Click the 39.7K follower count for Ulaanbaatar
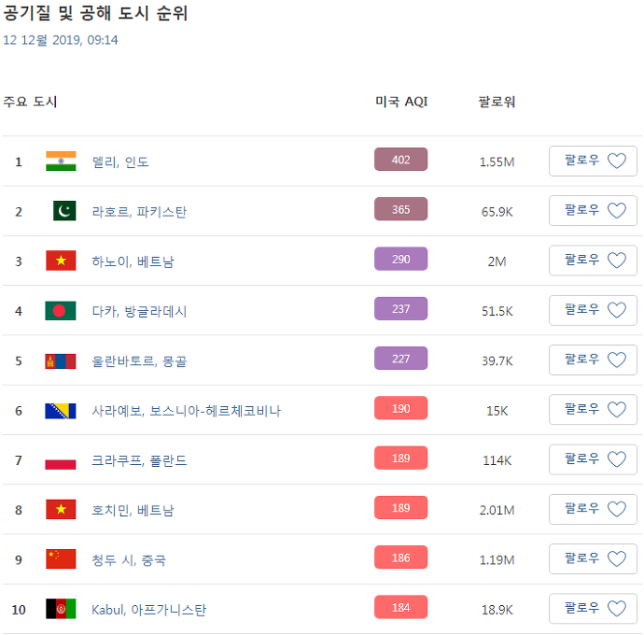 pos(497,361)
